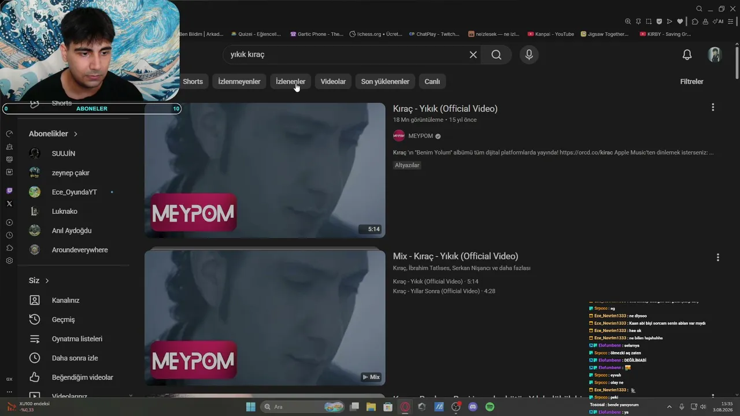Open the Filtreler filter menu
Screen dimensions: 740x416
coord(691,81)
